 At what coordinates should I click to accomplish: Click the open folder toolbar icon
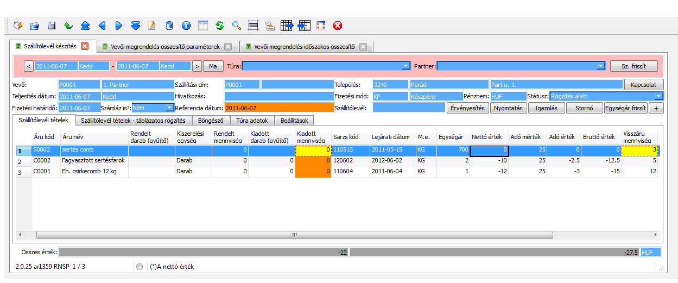pos(34,26)
